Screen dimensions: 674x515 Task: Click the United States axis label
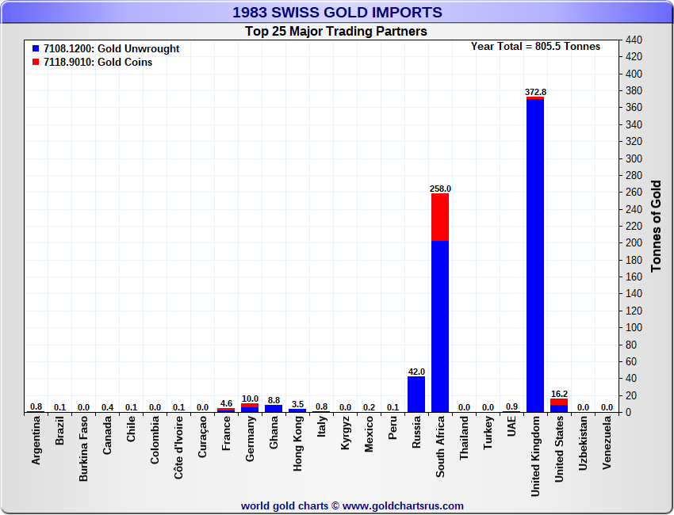click(x=559, y=449)
